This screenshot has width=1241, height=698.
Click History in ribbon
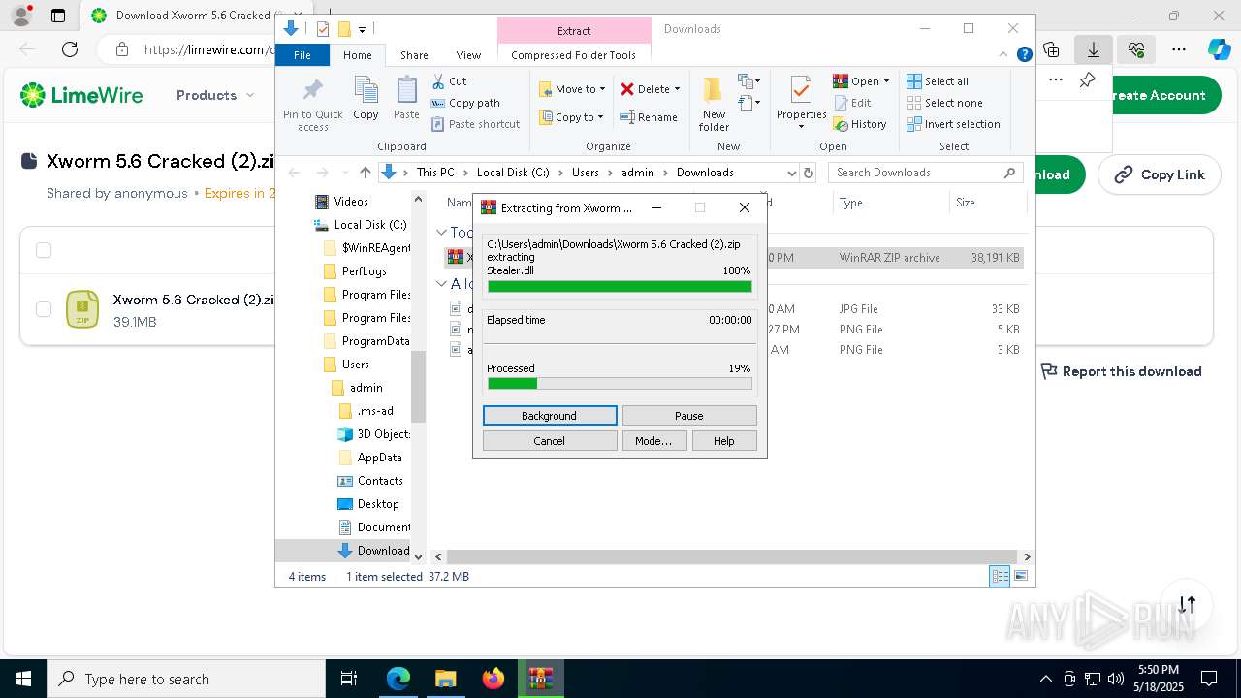(859, 124)
